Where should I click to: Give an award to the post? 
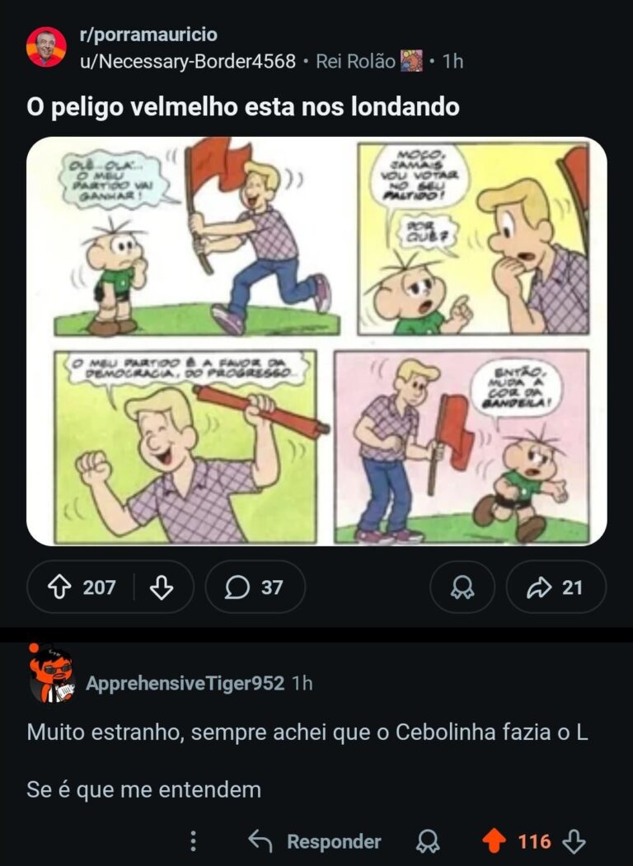point(462,587)
